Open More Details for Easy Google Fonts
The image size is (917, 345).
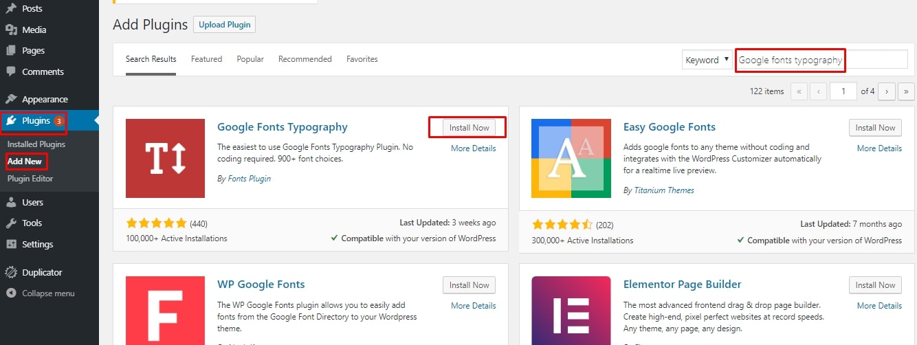(879, 148)
